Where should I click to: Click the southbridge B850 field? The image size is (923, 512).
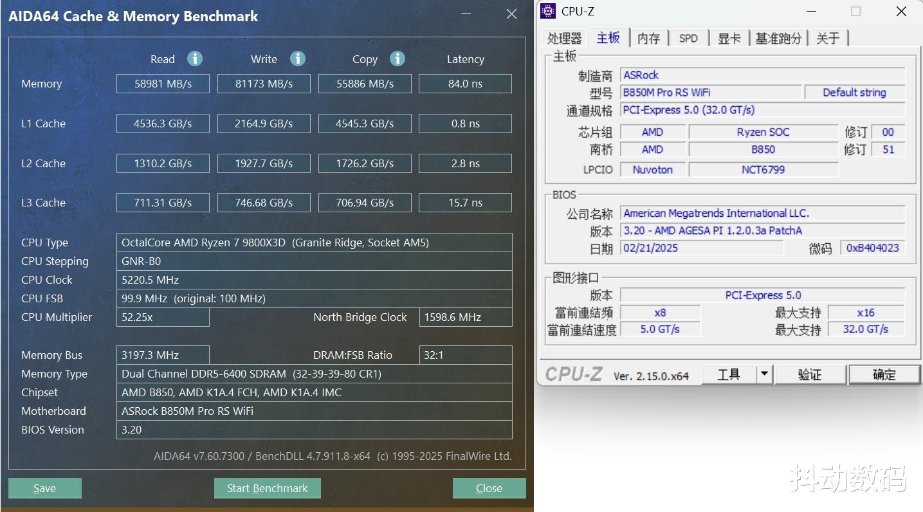click(x=763, y=149)
